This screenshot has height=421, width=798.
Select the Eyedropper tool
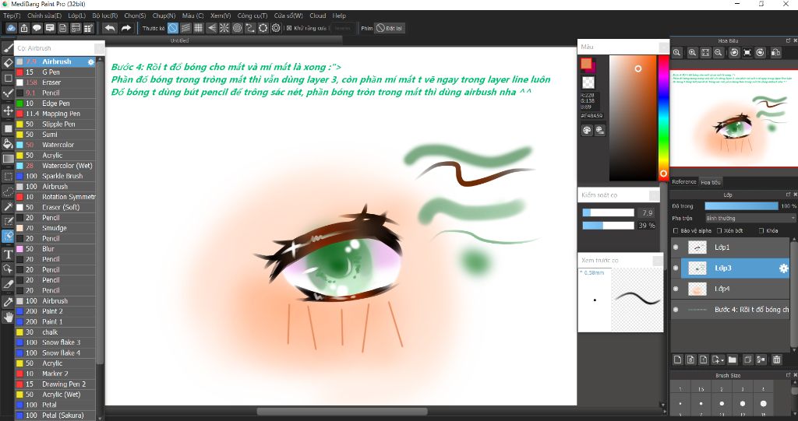point(8,301)
